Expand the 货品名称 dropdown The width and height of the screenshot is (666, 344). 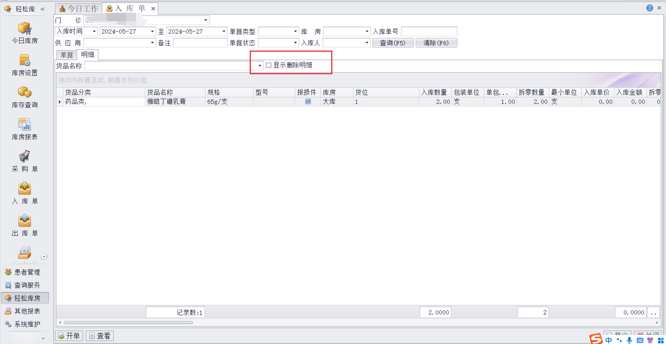point(260,66)
